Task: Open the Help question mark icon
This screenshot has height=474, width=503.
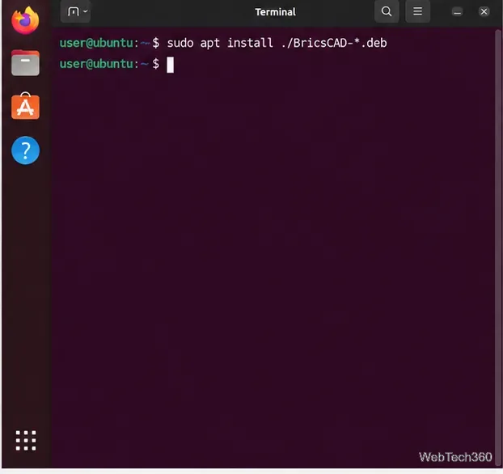Action: click(x=25, y=150)
